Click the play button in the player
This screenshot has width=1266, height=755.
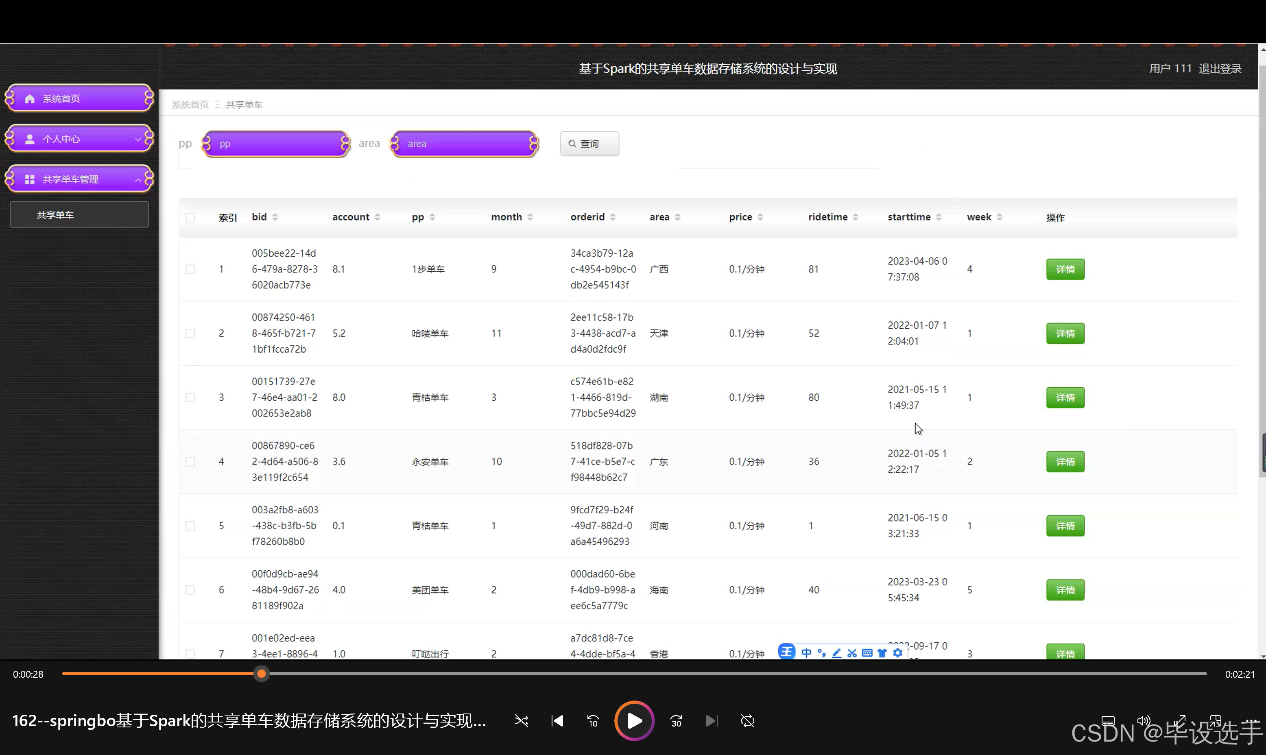634,720
